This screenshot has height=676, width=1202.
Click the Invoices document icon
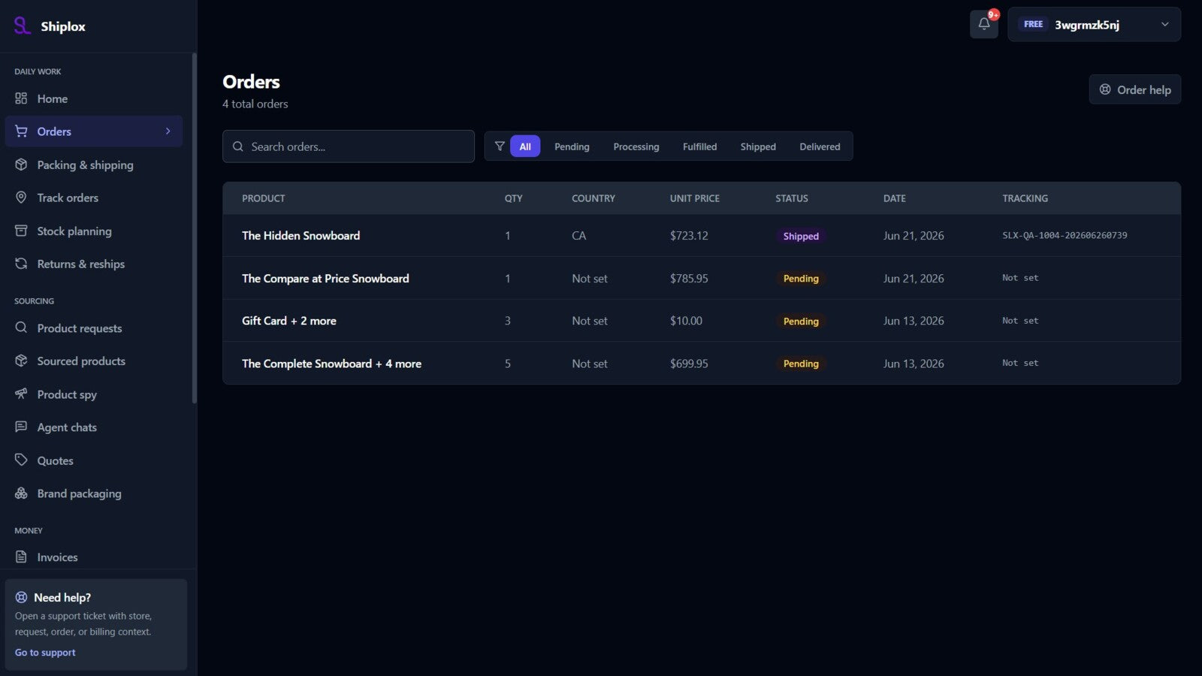(x=21, y=557)
